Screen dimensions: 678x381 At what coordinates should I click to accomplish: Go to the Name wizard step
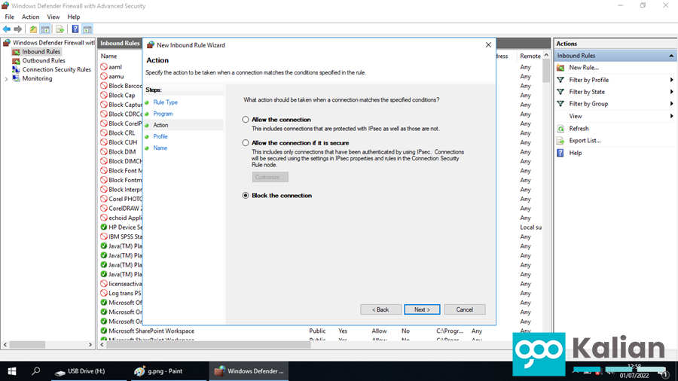(160, 148)
